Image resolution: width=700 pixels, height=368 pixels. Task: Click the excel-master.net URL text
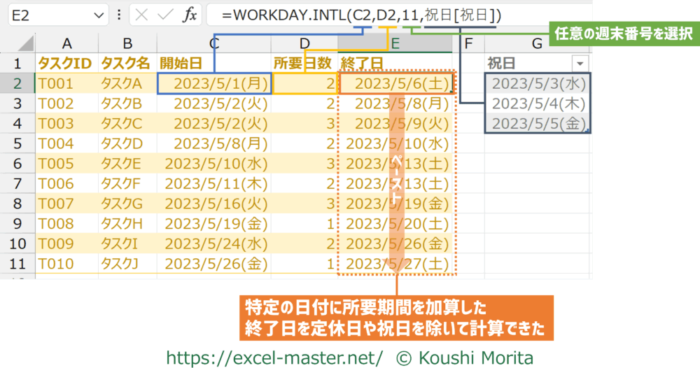coord(274,358)
